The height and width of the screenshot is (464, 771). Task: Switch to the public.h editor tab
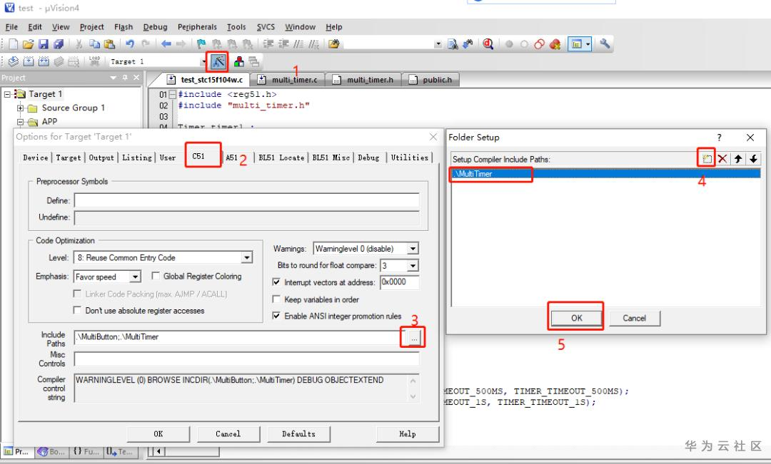tap(431, 80)
